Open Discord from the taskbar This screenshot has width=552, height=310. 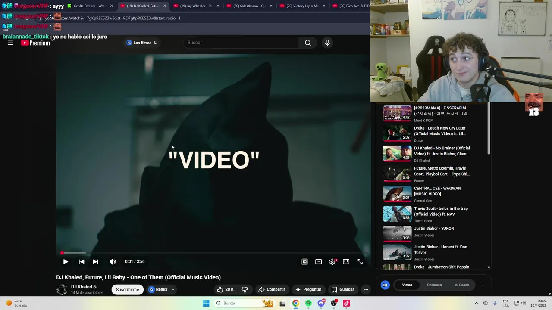[321, 303]
